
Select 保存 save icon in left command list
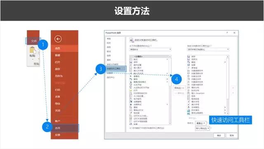click(131, 62)
